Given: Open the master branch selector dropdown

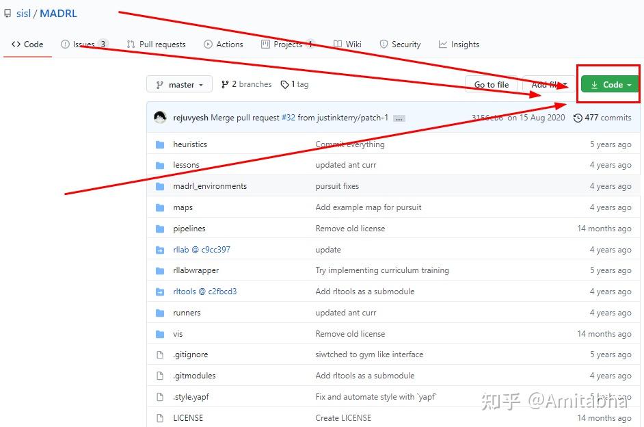Looking at the screenshot, I should [x=179, y=84].
